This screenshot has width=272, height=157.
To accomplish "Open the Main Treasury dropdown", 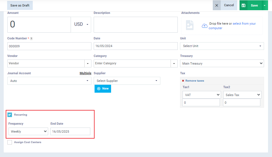I will [222, 63].
